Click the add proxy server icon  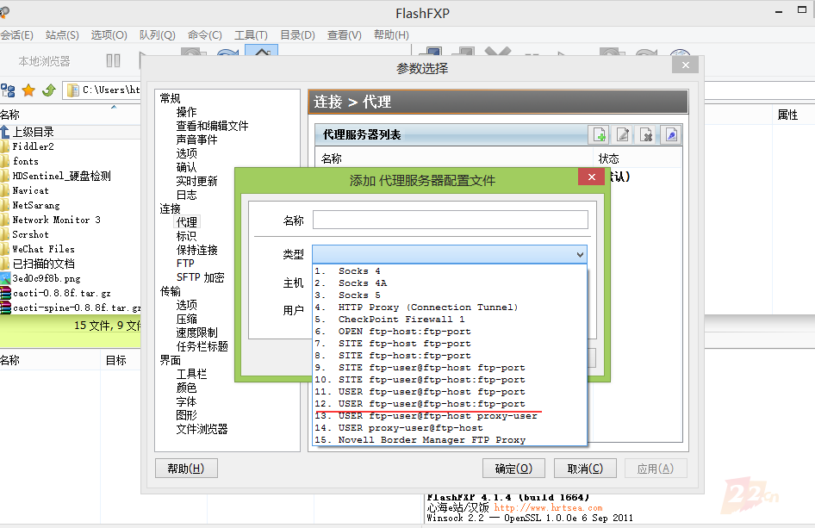click(x=599, y=135)
